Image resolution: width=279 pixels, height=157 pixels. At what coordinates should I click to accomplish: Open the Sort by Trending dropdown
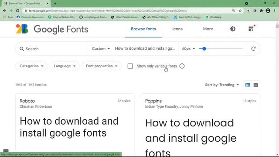coord(222,85)
